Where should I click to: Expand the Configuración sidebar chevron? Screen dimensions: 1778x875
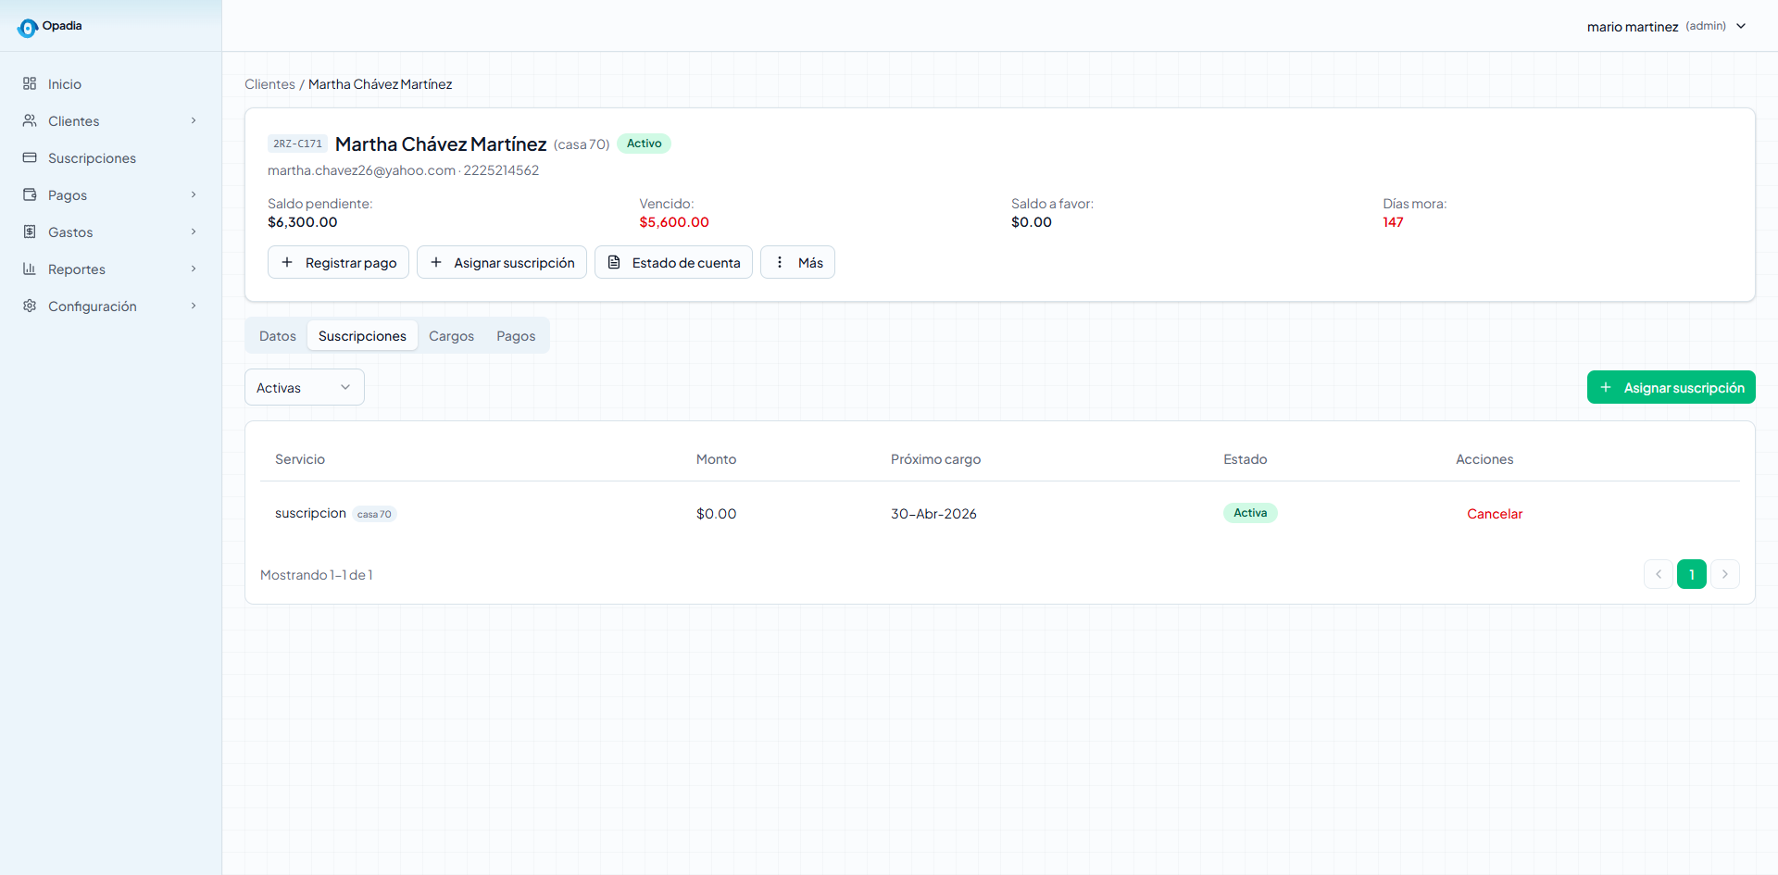194,306
